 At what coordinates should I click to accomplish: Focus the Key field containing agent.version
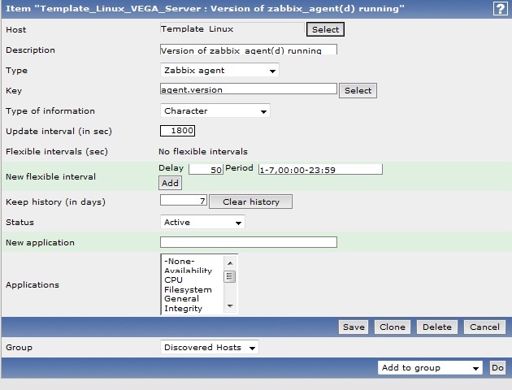(x=249, y=89)
